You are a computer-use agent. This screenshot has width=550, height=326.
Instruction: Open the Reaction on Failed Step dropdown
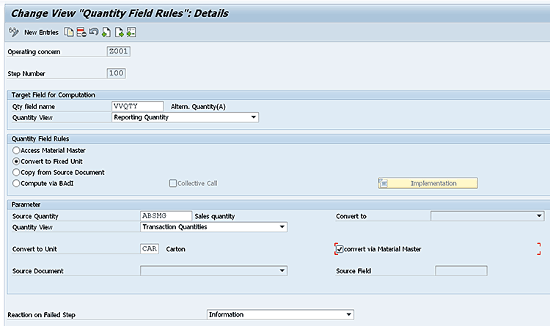(x=348, y=315)
